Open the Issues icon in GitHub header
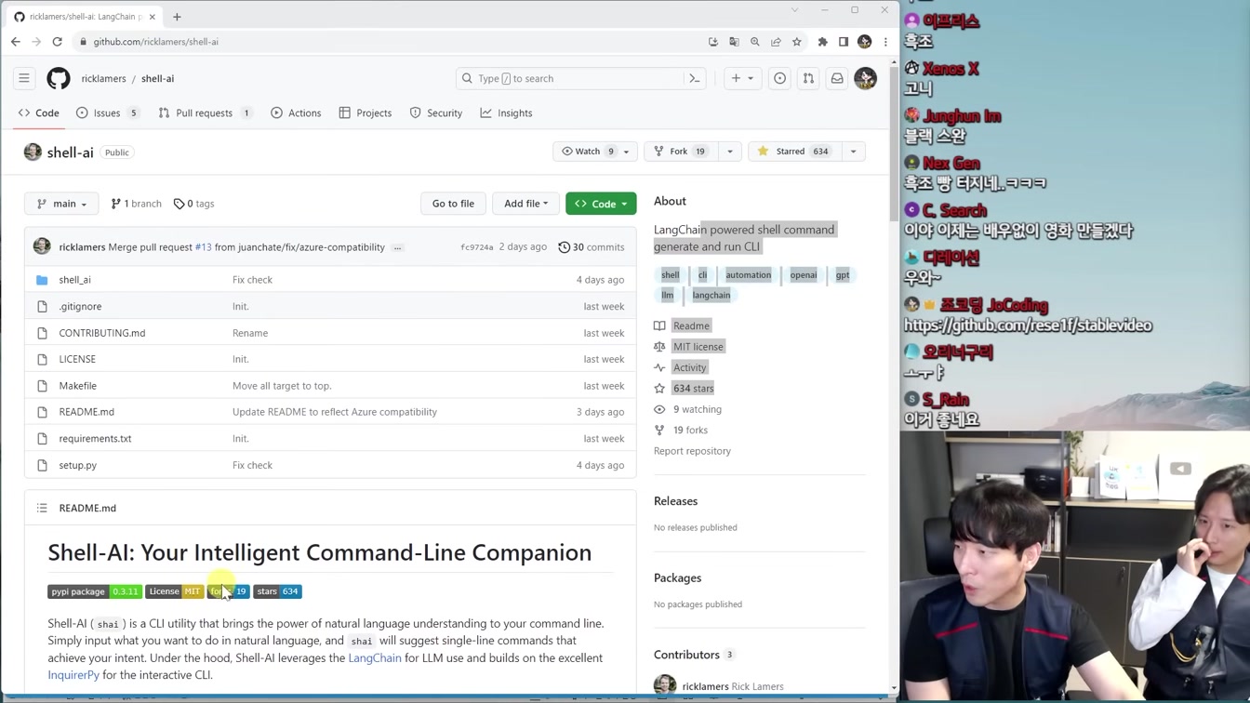 779,78
